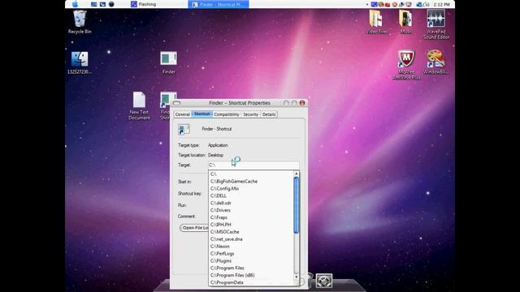Click the second quick launch icon in top bar
Screen dimensions: 520x292
[x=102, y=4]
